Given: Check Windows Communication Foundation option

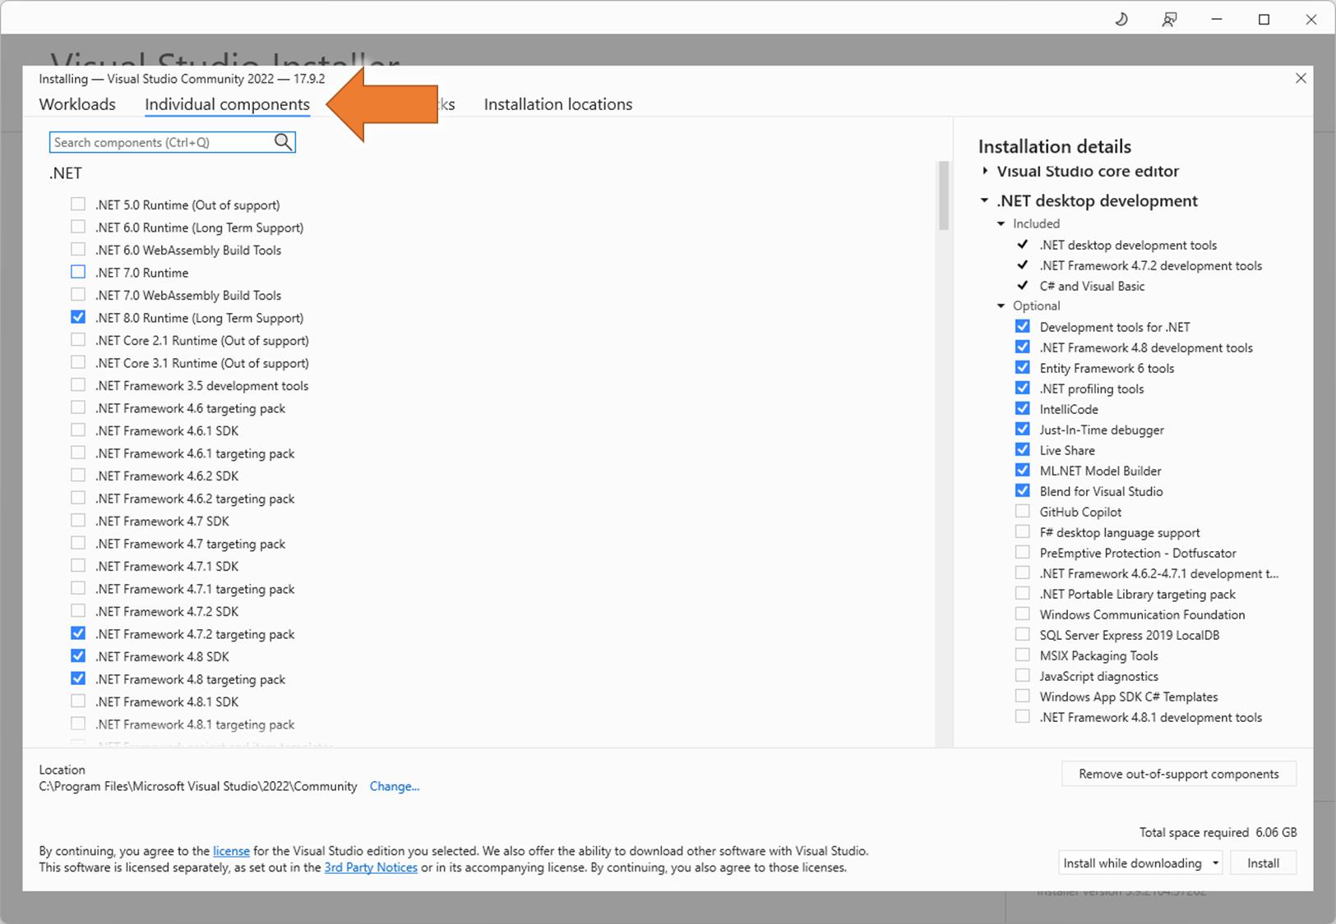Looking at the screenshot, I should (x=1023, y=614).
